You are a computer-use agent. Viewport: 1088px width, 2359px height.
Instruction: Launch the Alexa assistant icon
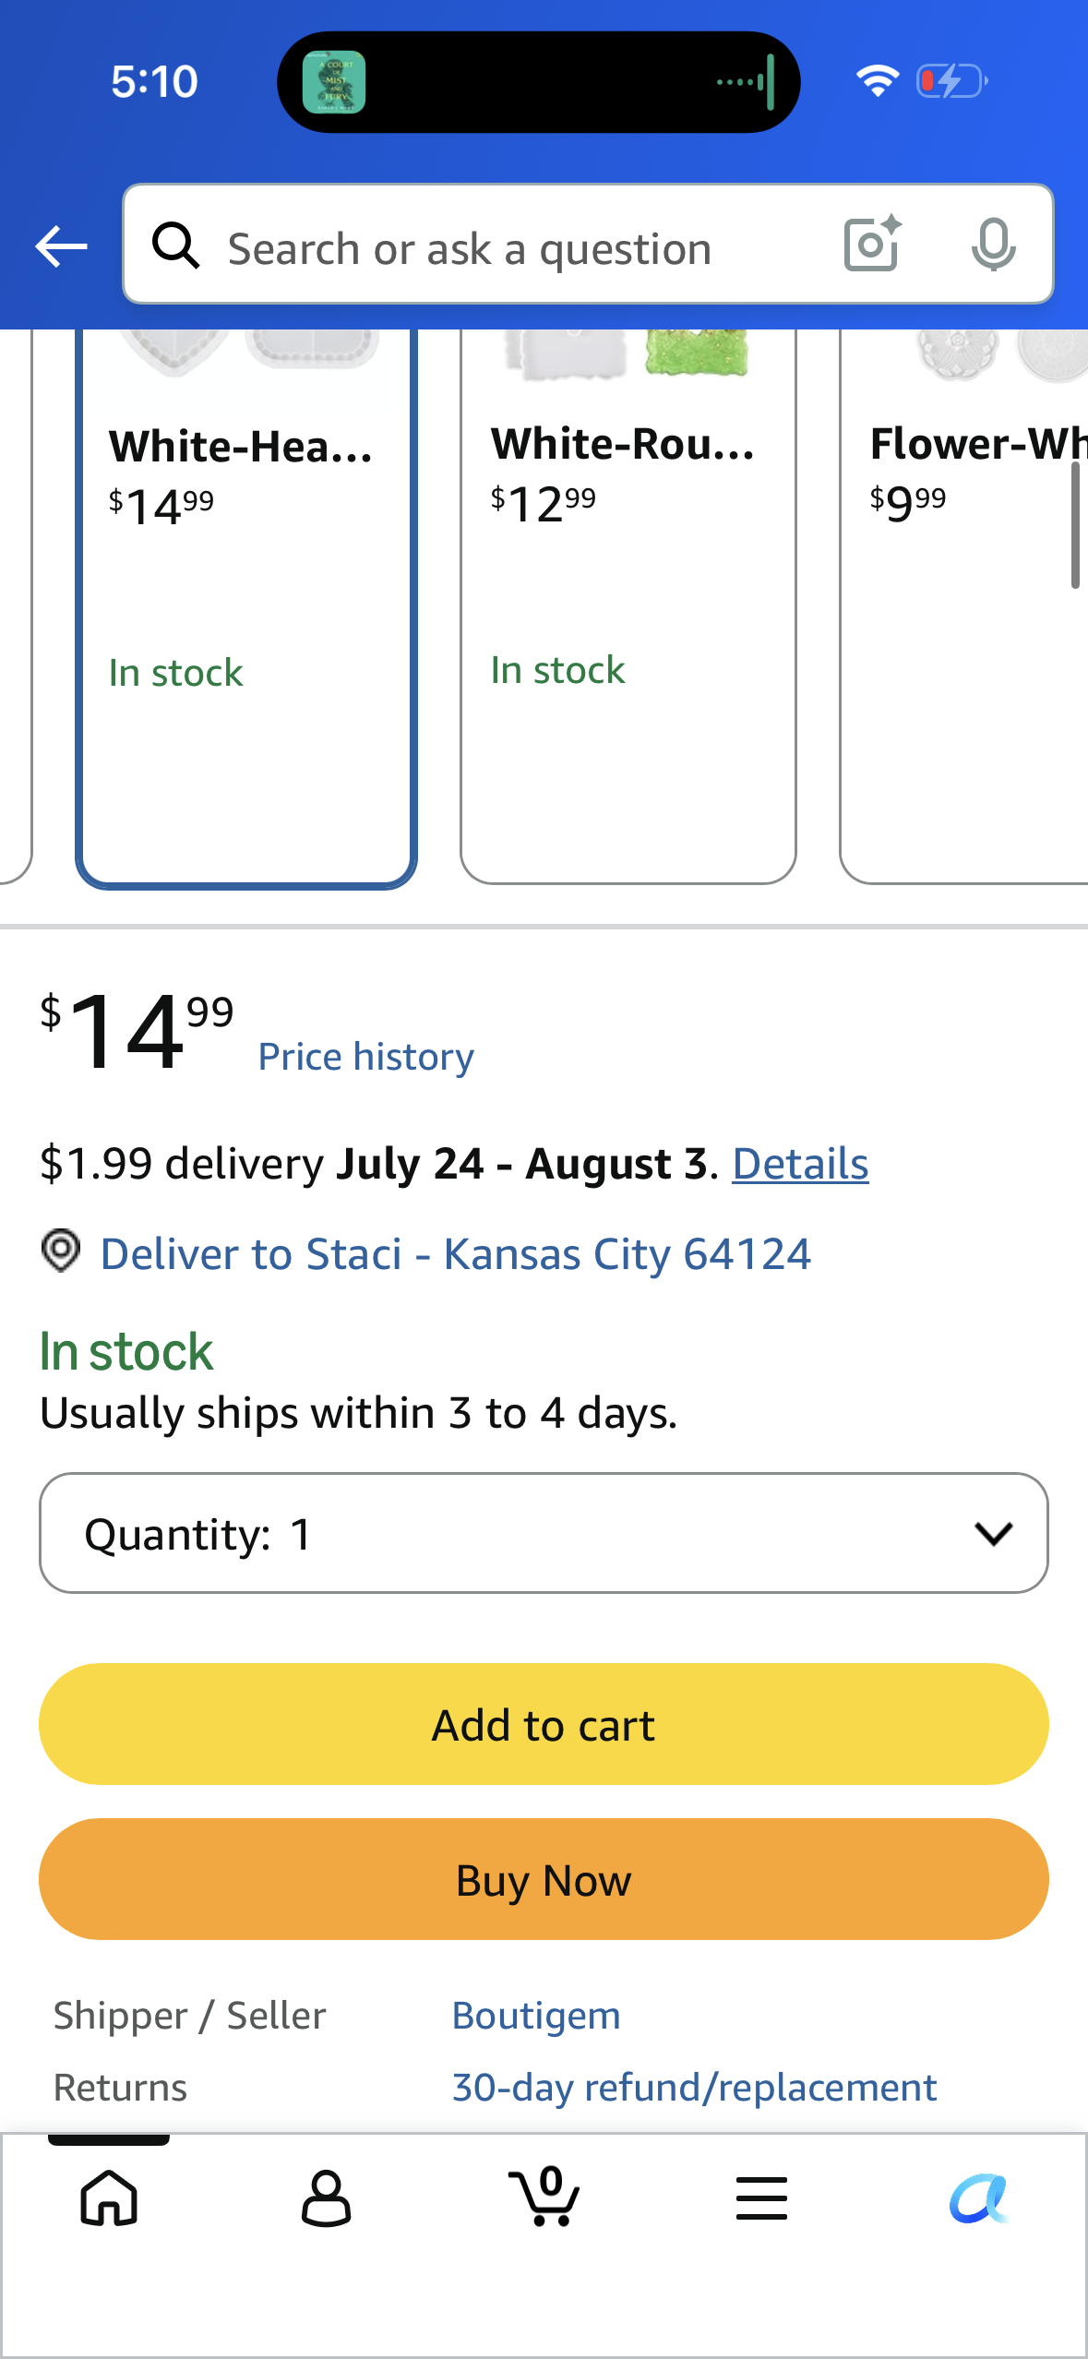point(979,2197)
